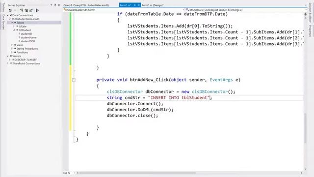This screenshot has width=314, height=177.
Task: Collapse the tblStudent table node
Action: 14,30
